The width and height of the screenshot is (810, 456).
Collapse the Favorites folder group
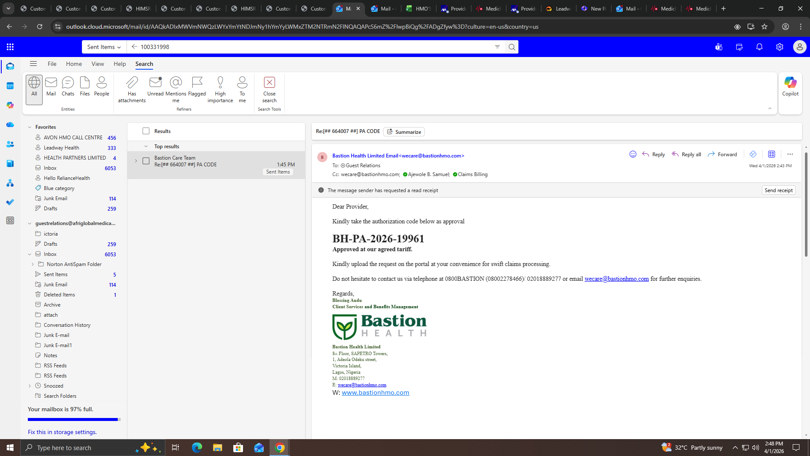coord(30,127)
